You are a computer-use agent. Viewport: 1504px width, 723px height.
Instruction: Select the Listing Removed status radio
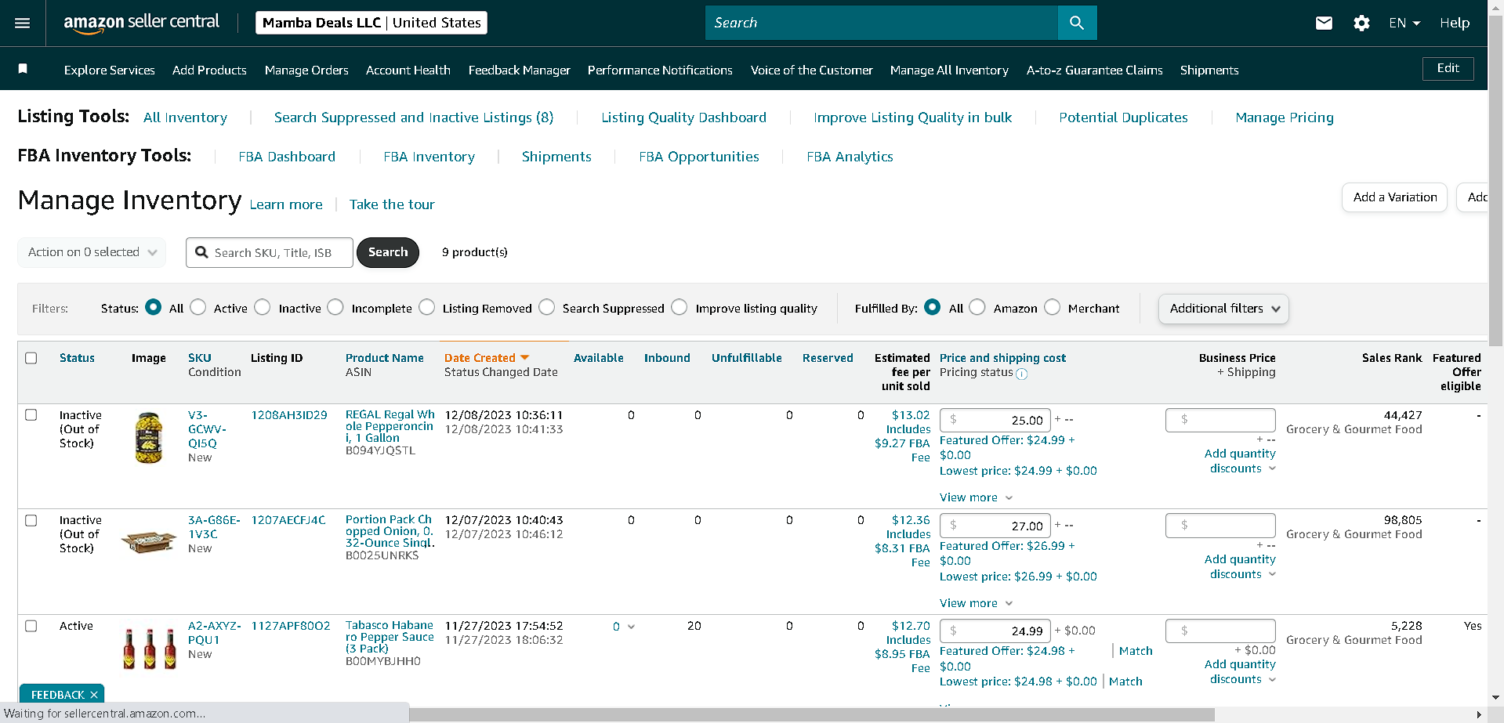pos(427,307)
